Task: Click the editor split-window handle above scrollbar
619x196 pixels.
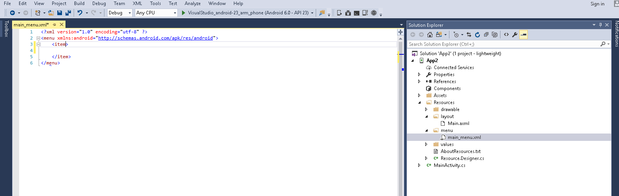Action: pos(400,32)
